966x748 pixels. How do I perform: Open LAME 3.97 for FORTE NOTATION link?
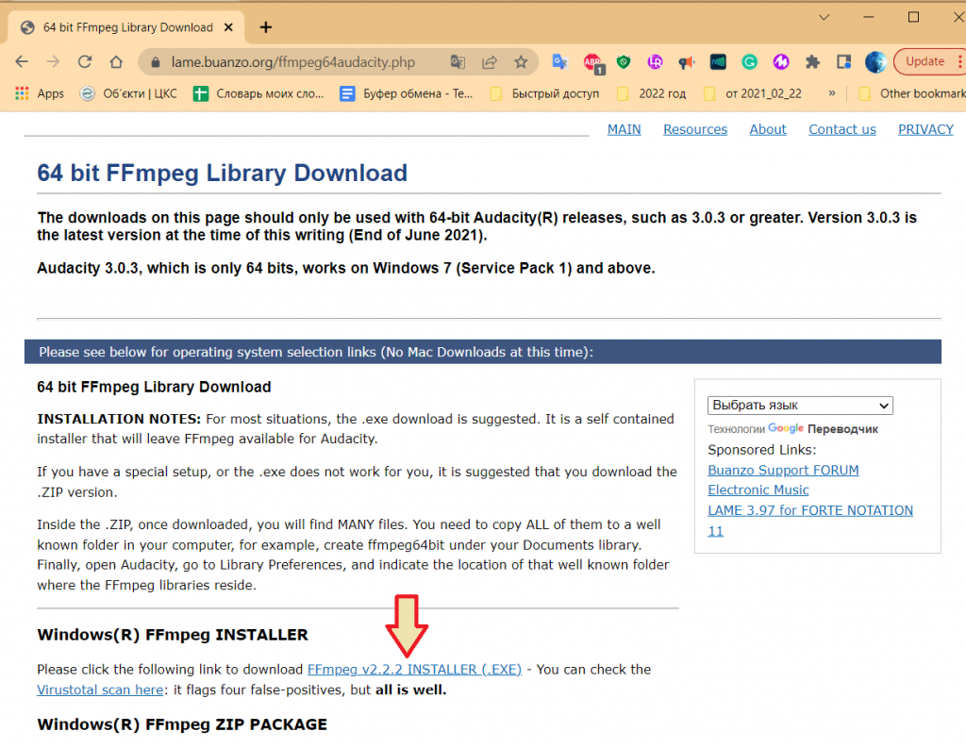point(810,510)
